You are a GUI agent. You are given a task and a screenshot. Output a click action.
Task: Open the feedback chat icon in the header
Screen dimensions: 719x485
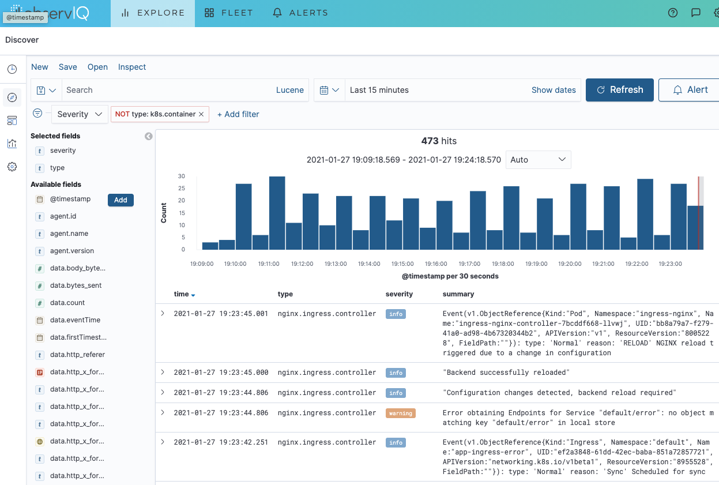(x=696, y=13)
